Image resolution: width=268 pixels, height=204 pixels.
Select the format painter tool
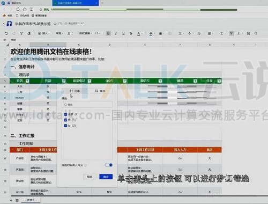pyautogui.click(x=21, y=33)
